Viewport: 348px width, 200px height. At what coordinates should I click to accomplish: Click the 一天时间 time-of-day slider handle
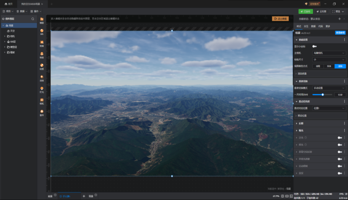pyautogui.click(x=323, y=95)
